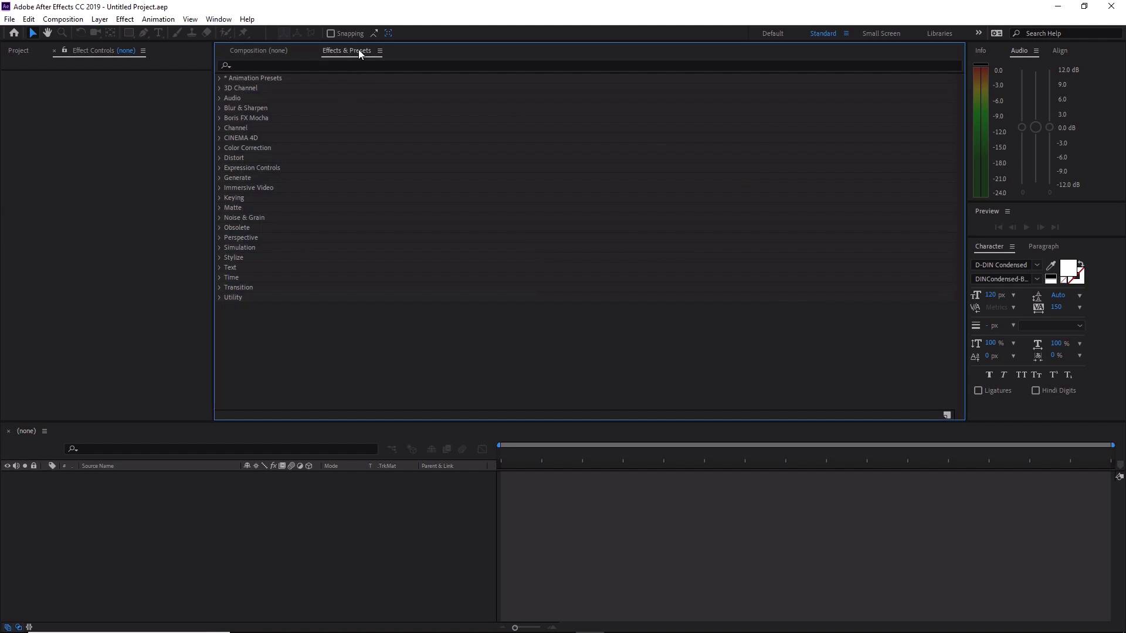Select the Hand tool
Viewport: 1126px width, 633px height.
coord(48,33)
